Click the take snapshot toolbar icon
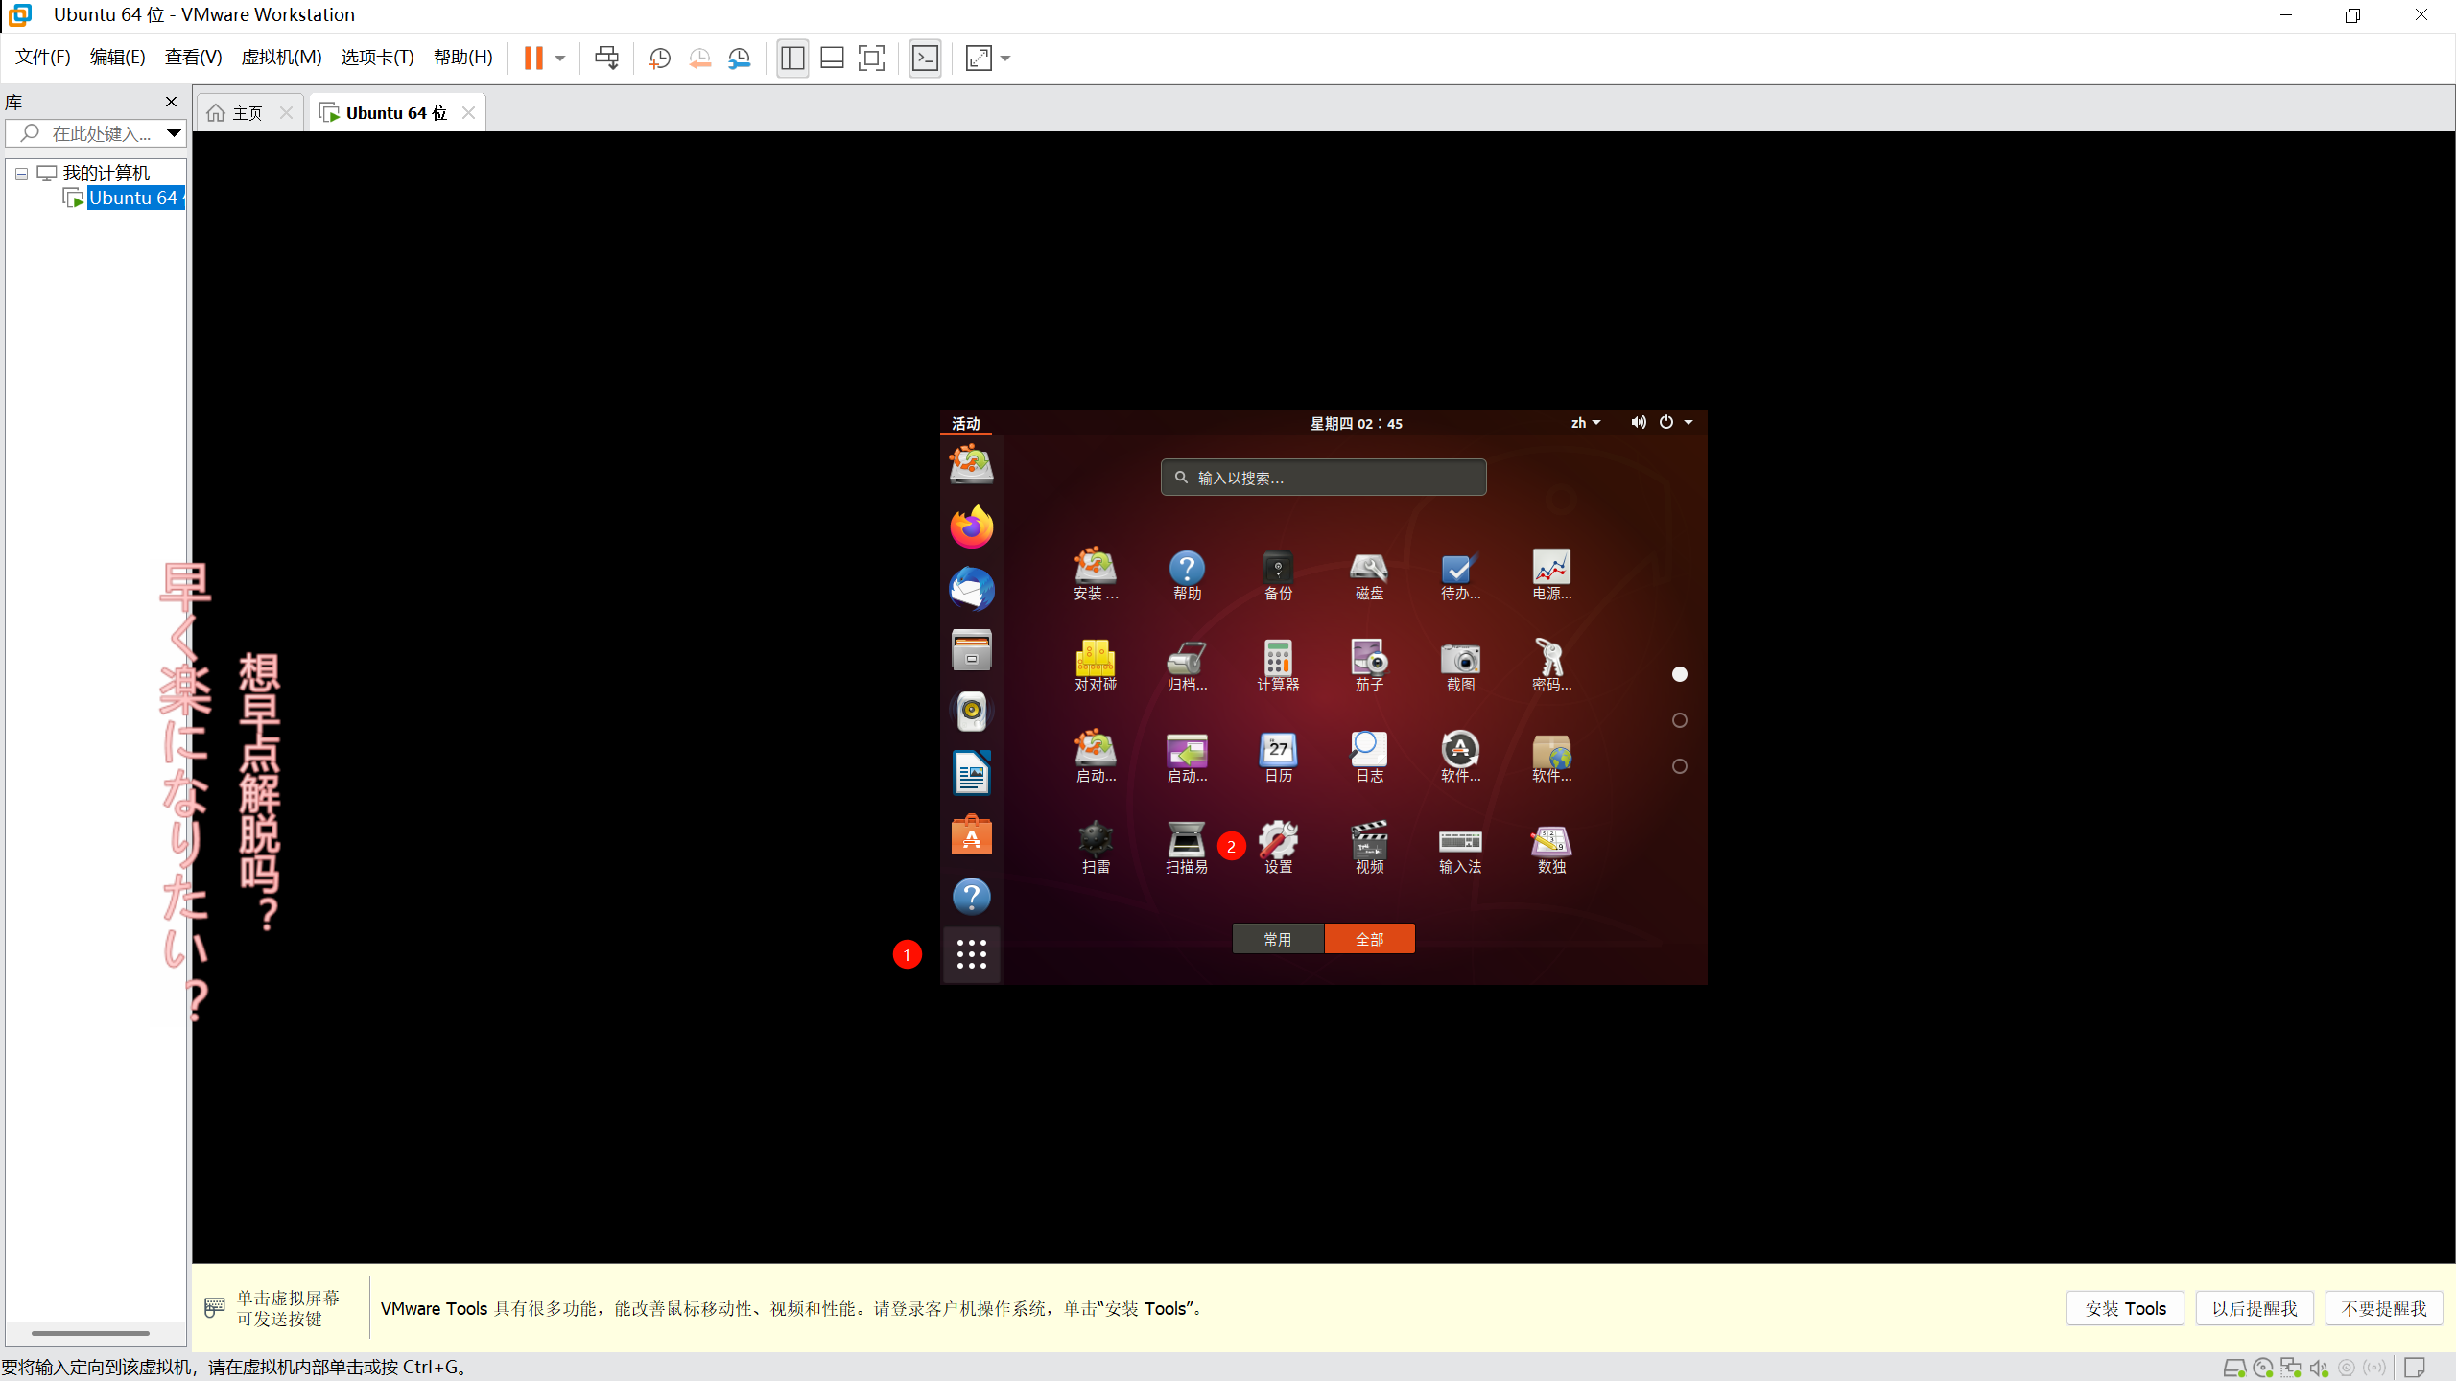Viewport: 2456px width, 1381px height. pos(660,59)
